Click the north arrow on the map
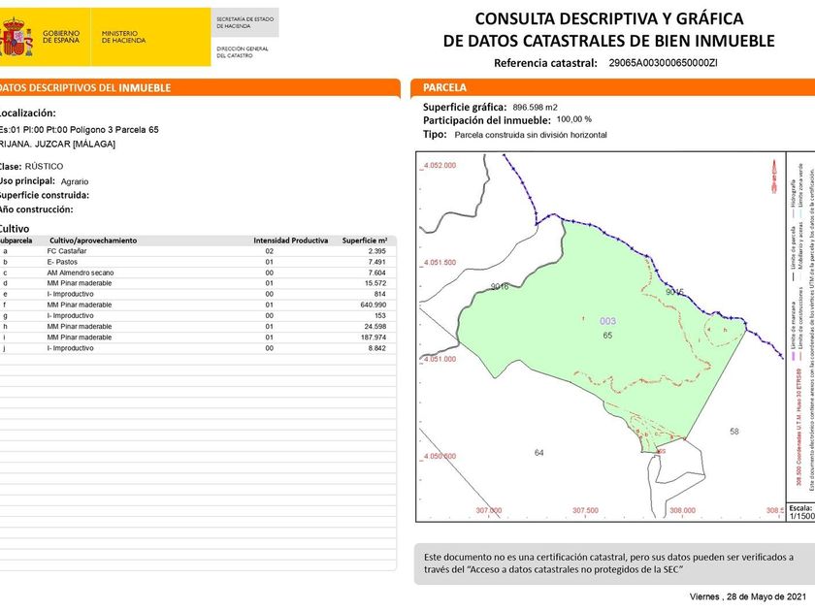Screen dimensions: 815x611 (x=774, y=177)
